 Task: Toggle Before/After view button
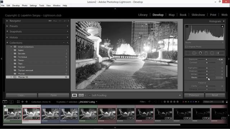pyautogui.click(x=81, y=95)
